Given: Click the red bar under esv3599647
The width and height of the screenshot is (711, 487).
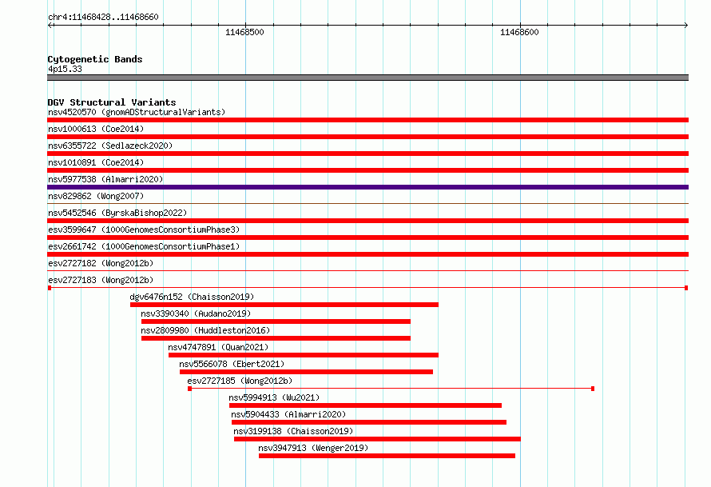Looking at the screenshot, I should point(367,238).
